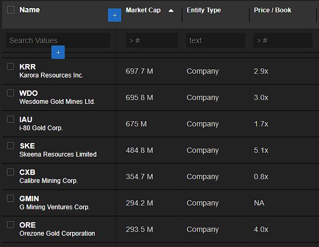The height and width of the screenshot is (247, 319).
Task: Select the G Mining Ventures Corp. name
Action: (55, 207)
